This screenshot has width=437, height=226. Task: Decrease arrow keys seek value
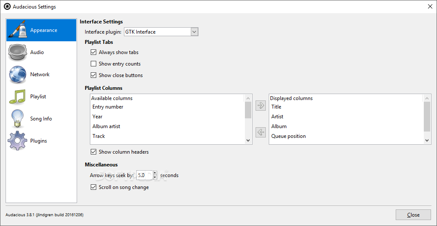pos(155,177)
